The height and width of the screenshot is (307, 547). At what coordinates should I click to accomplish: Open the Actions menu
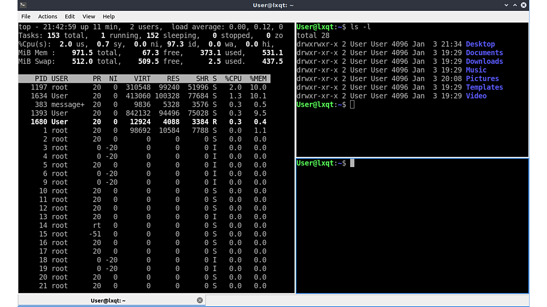tap(47, 16)
